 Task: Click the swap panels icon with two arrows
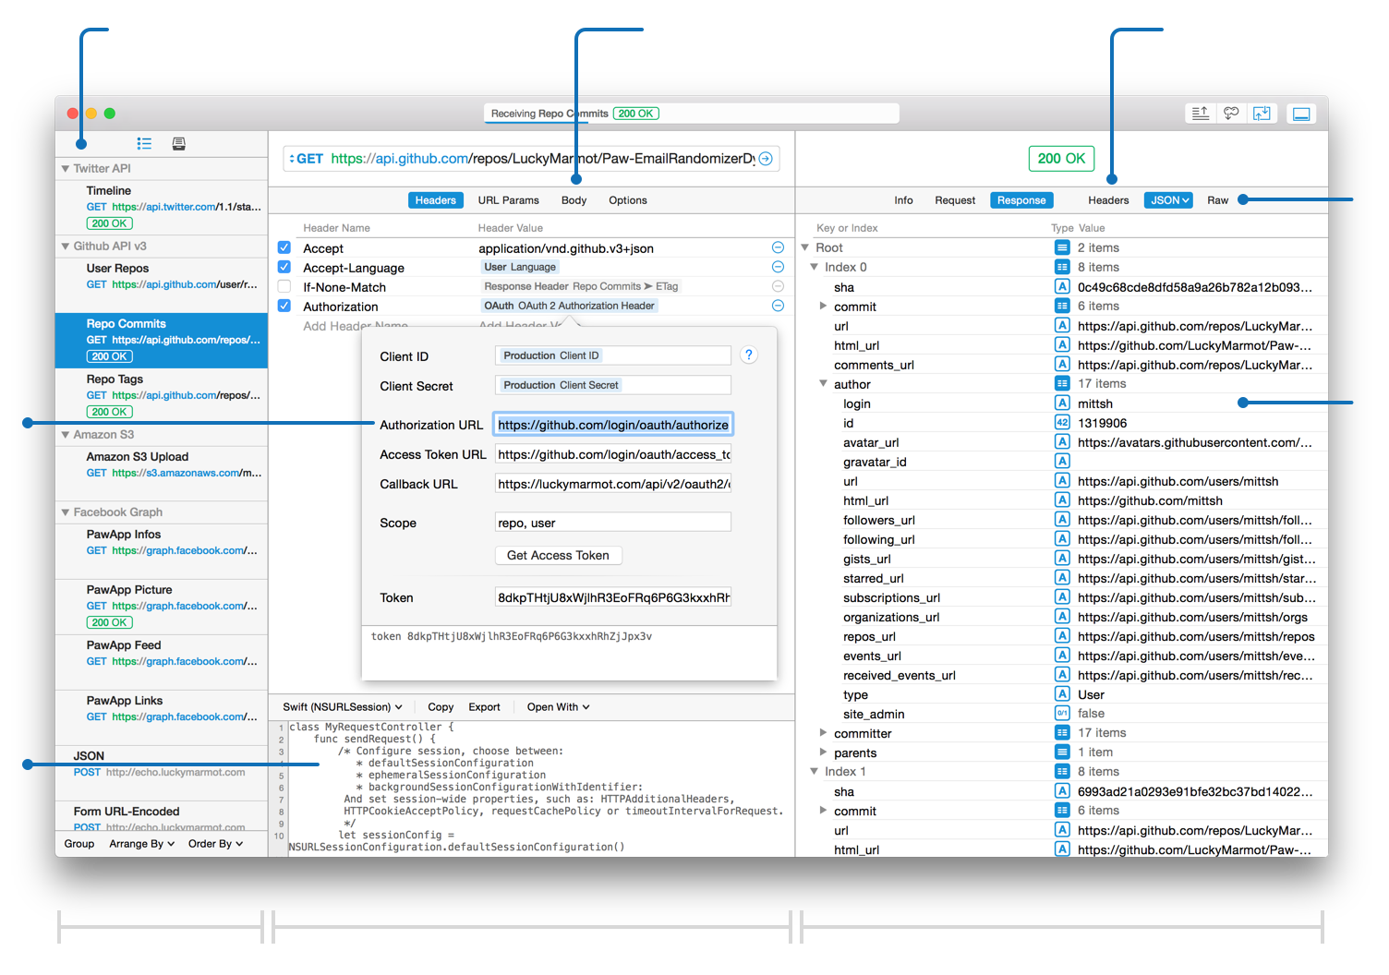click(1262, 114)
